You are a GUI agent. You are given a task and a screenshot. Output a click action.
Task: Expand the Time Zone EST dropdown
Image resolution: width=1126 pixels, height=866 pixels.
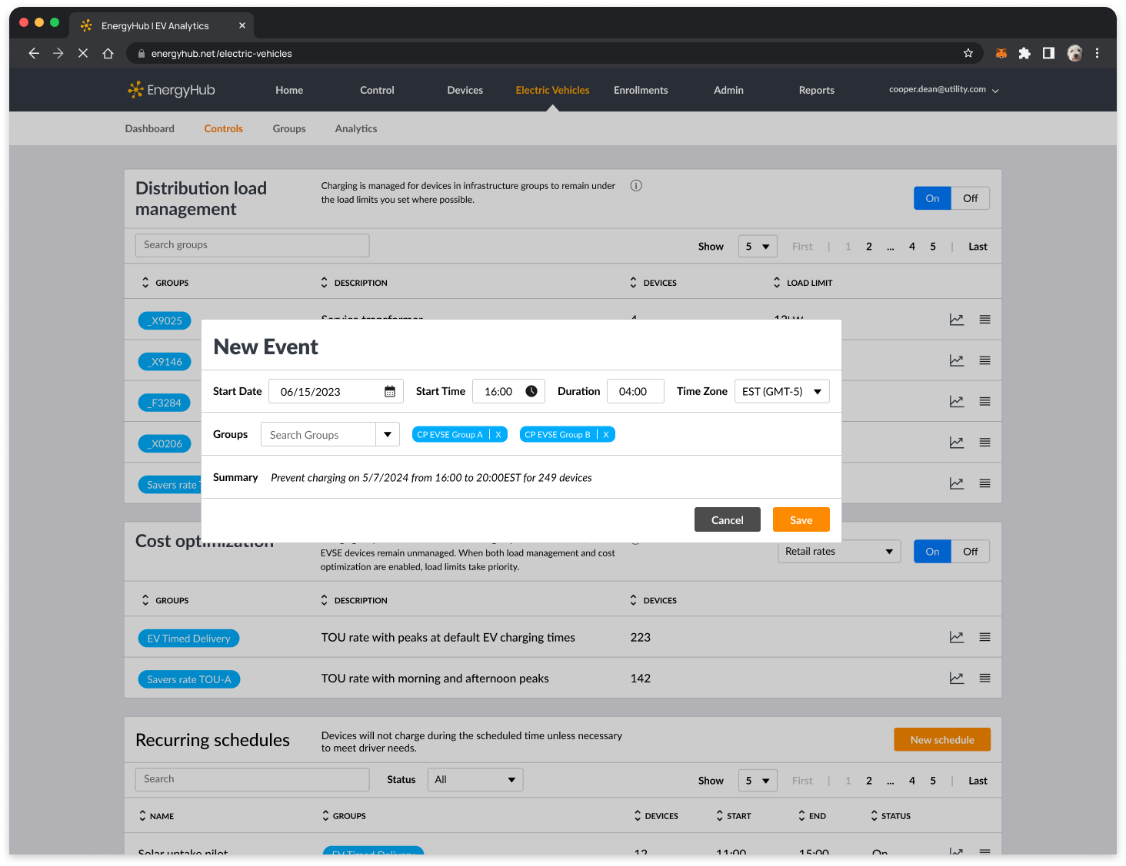(x=817, y=392)
